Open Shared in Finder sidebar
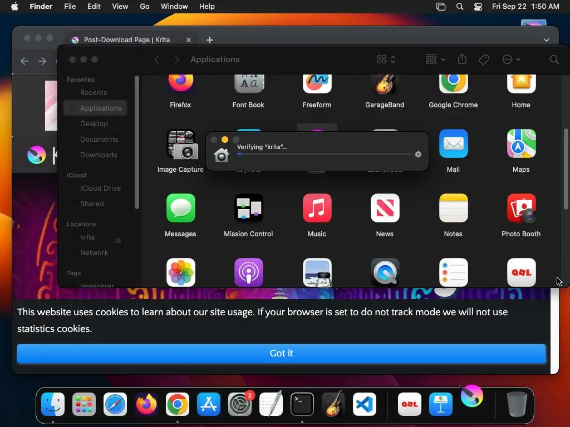The image size is (570, 427). click(x=92, y=204)
